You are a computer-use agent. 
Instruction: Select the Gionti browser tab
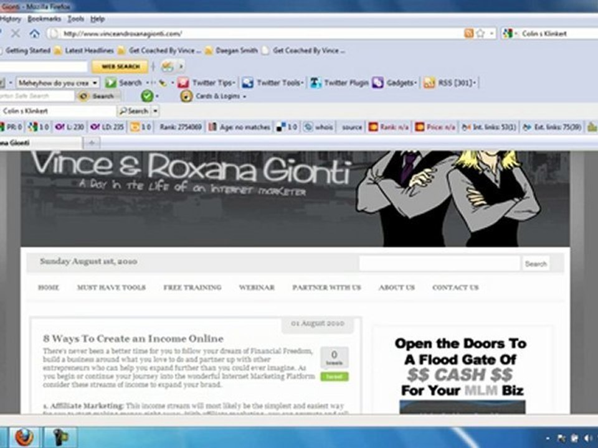[x=40, y=143]
